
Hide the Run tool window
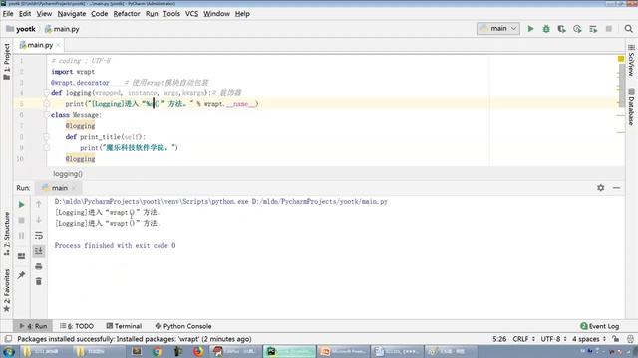pyautogui.click(x=616, y=188)
